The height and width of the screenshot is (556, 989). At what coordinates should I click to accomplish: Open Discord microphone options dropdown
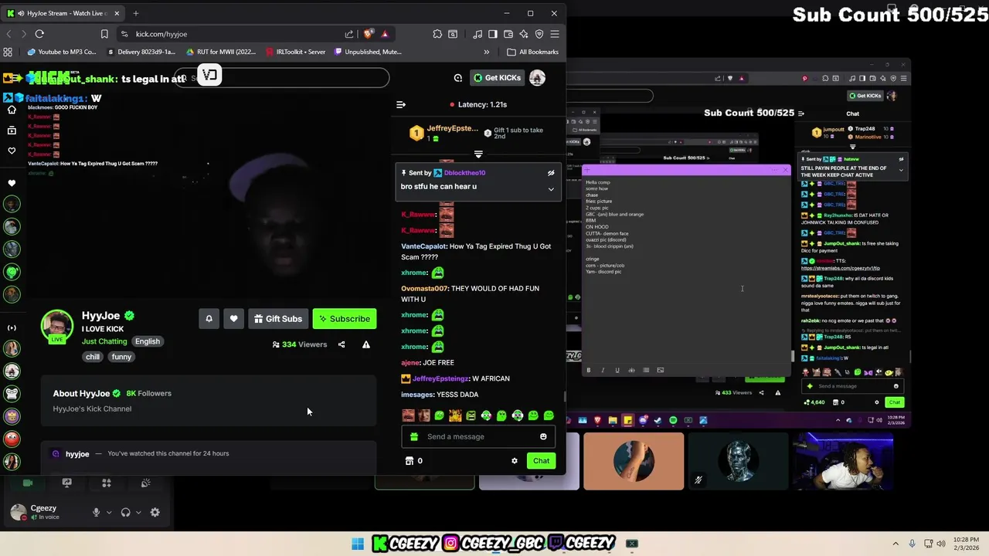point(109,512)
